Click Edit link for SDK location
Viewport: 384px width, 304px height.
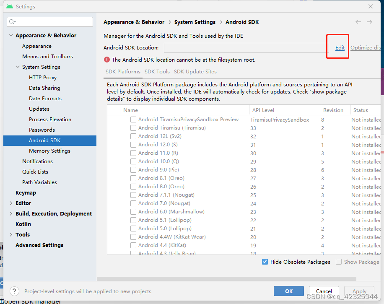(x=340, y=47)
